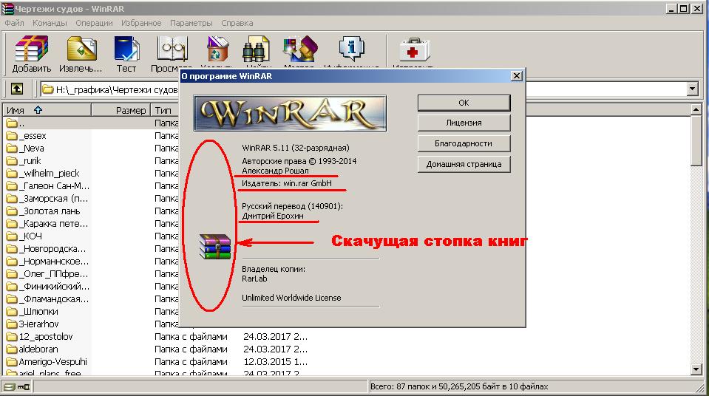Screen dimensions: 709x396
Task: Open the Файл menu
Action: (x=14, y=23)
